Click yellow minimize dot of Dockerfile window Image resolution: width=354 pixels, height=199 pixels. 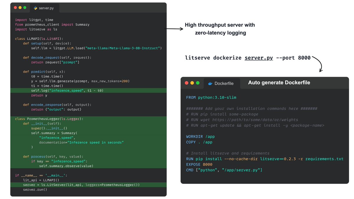pyautogui.click(x=192, y=83)
